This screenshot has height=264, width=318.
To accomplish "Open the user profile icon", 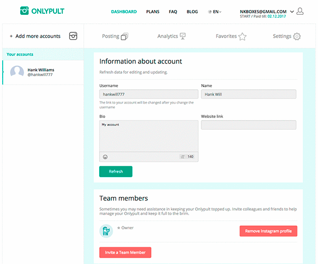I will [x=300, y=11].
